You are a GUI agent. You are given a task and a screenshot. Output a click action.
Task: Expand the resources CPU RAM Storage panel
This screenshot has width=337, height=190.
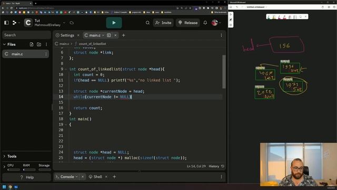(4, 167)
